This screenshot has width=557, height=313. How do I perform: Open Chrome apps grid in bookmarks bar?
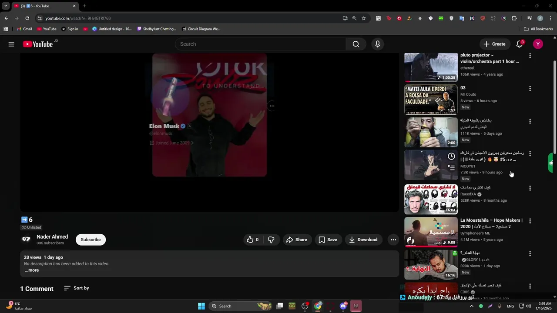pos(6,29)
